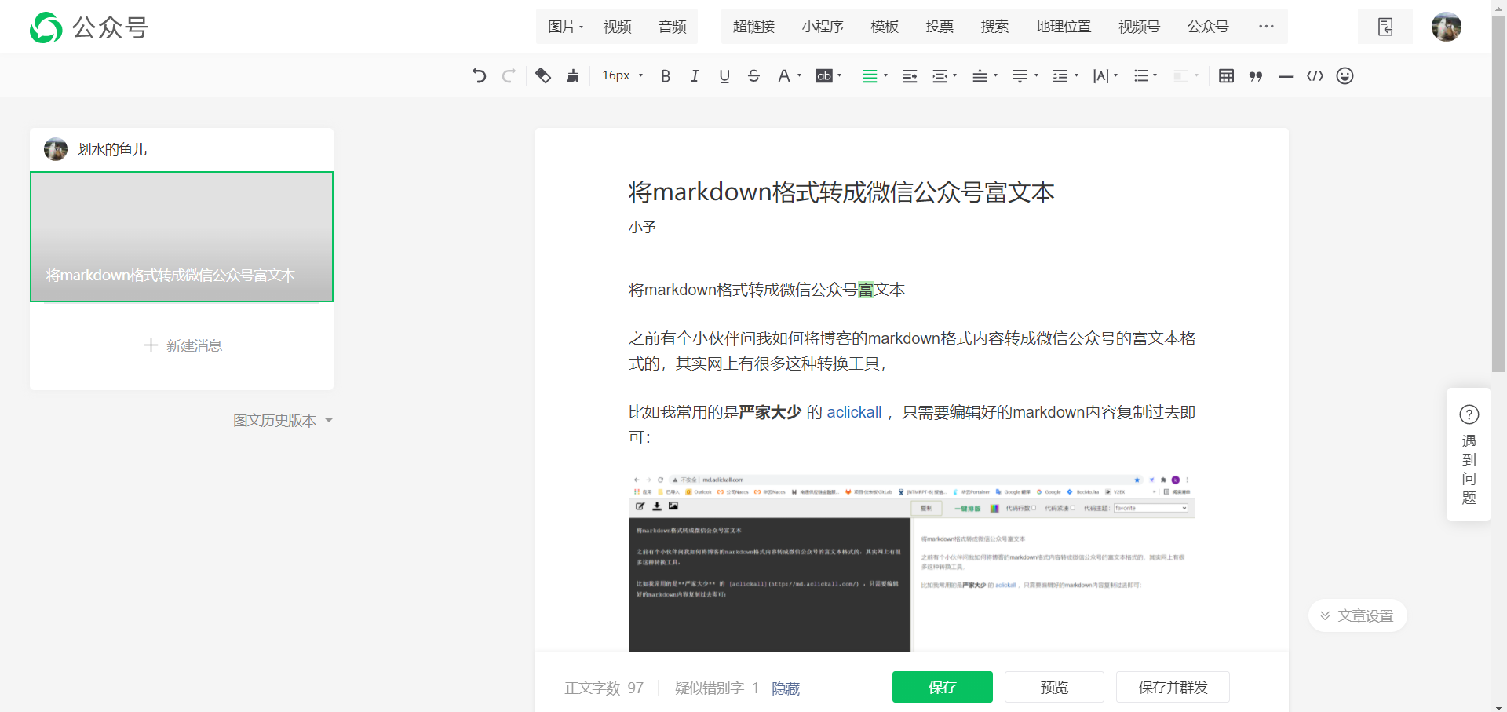Viewport: 1507px width, 712px height.
Task: Activate the format painter brush
Action: click(x=573, y=75)
